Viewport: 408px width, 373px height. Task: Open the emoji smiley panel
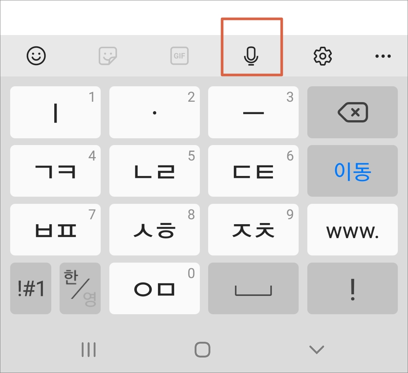[x=36, y=56]
